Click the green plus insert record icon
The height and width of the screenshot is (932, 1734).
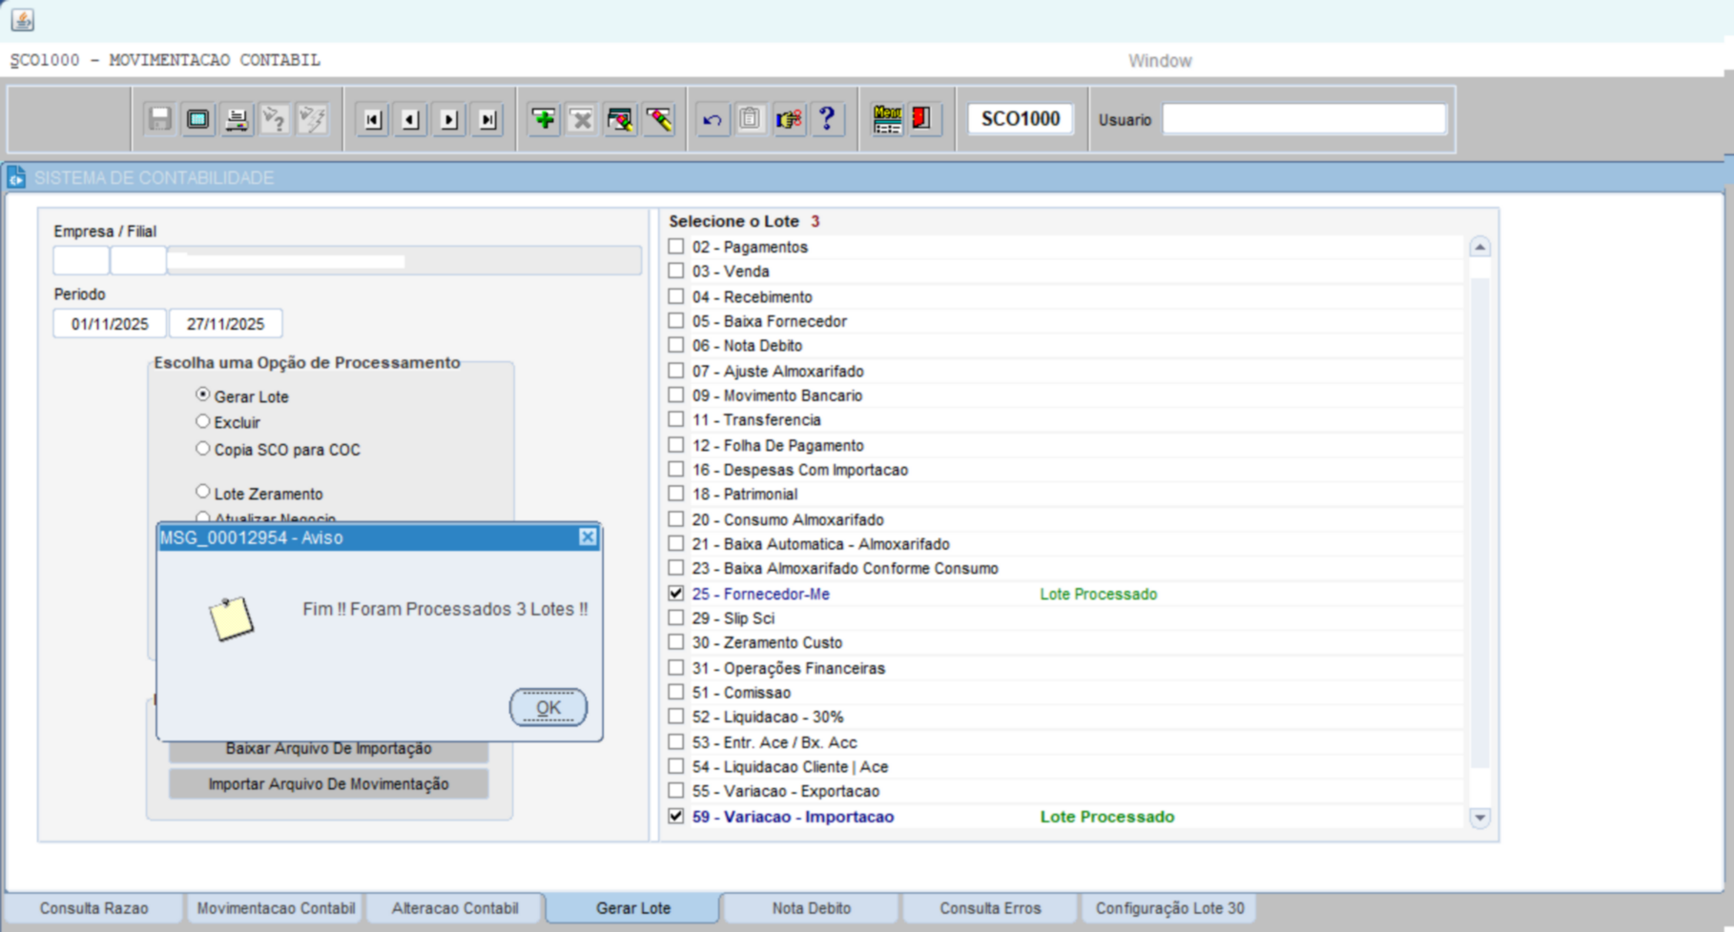point(544,119)
